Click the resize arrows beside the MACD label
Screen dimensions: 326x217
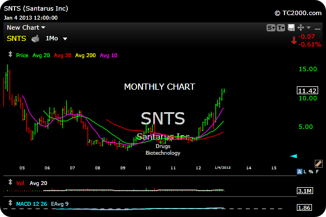pos(10,203)
